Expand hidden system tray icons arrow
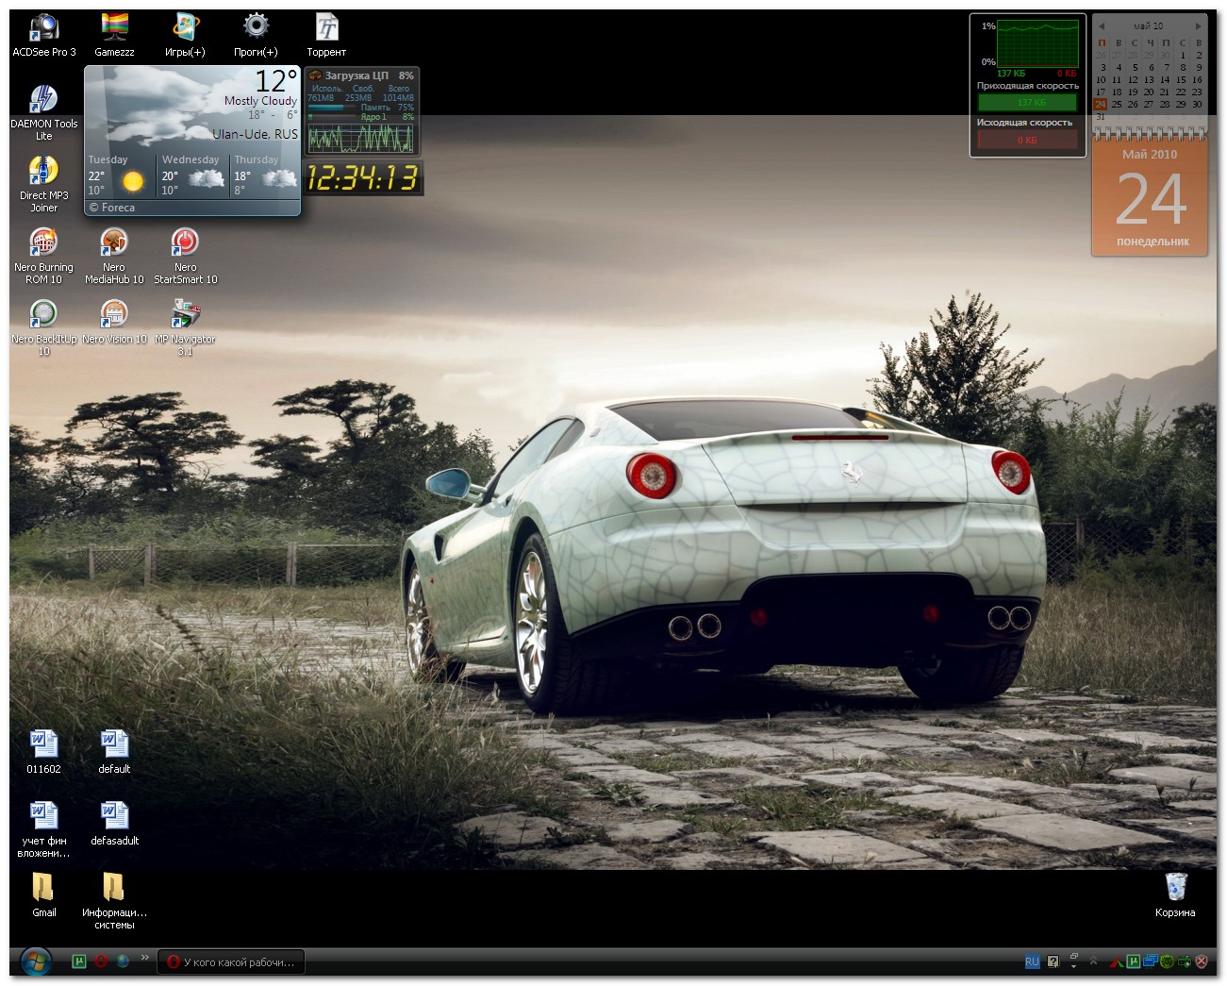1227x986 pixels. pos(1093,961)
